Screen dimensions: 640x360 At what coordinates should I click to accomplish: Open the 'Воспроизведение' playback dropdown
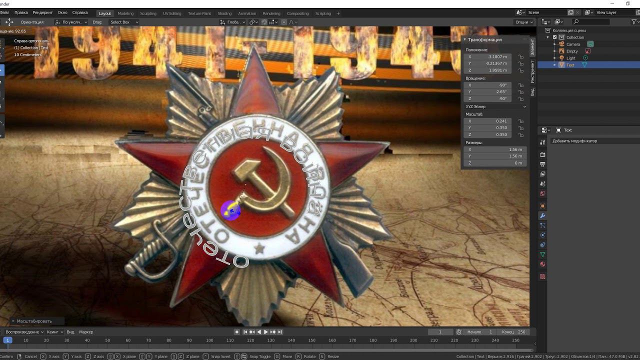click(x=24, y=332)
